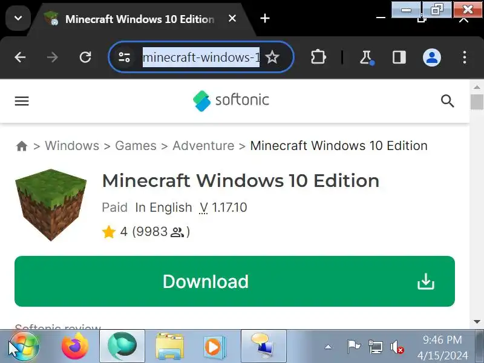Open the Chrome profile avatar
The image size is (484, 363).
tap(432, 57)
